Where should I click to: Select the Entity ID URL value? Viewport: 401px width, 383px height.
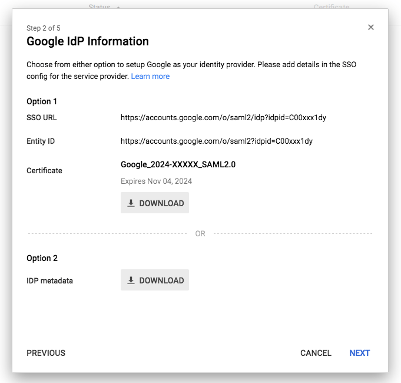click(x=217, y=141)
